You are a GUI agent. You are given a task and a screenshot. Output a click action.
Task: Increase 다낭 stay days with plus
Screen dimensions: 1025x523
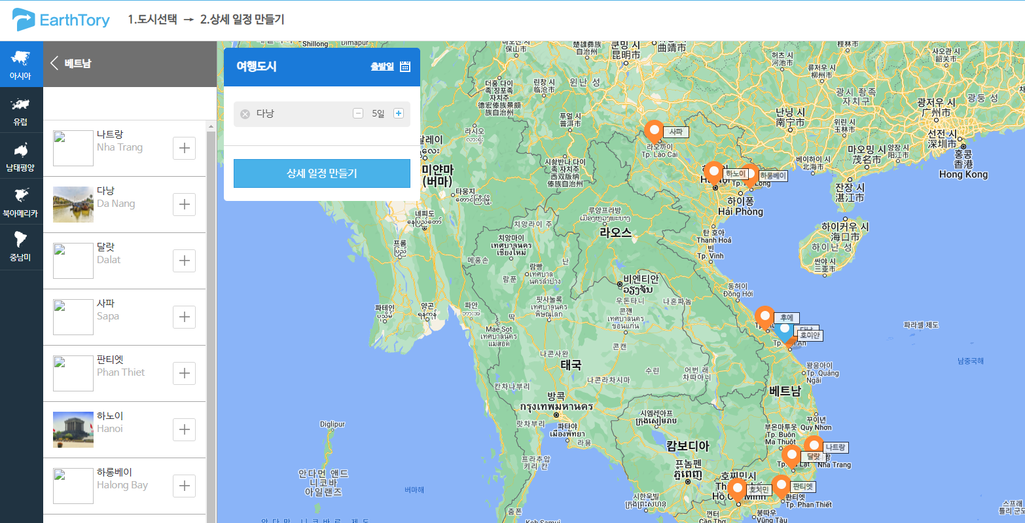398,113
